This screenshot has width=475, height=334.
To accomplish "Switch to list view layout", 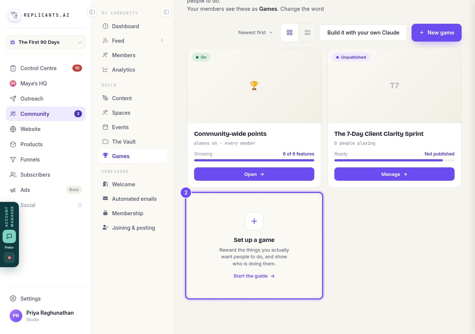I will [307, 33].
